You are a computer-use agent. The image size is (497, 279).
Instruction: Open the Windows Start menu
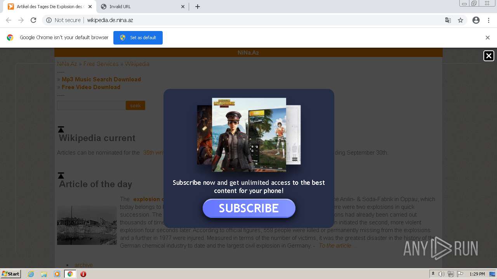pyautogui.click(x=10, y=274)
